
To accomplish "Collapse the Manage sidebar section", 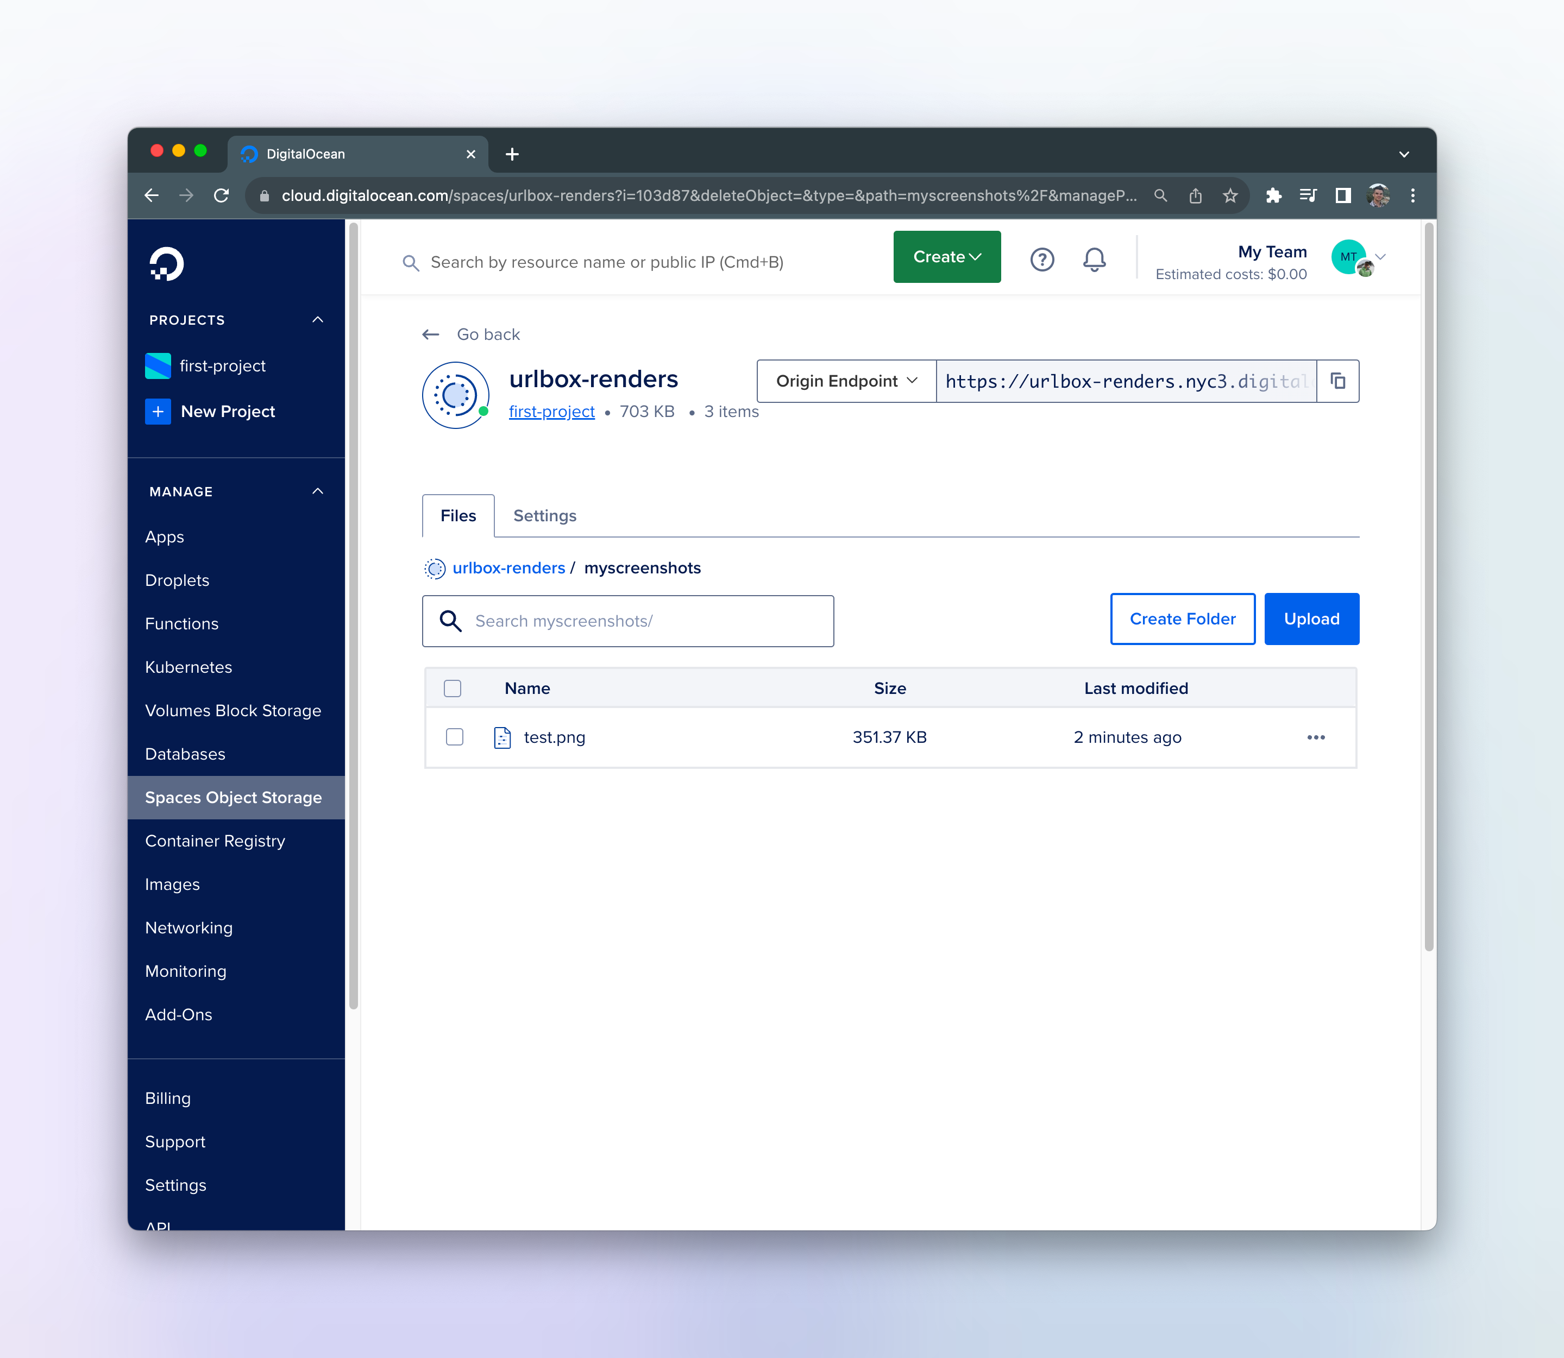I will click(x=318, y=491).
